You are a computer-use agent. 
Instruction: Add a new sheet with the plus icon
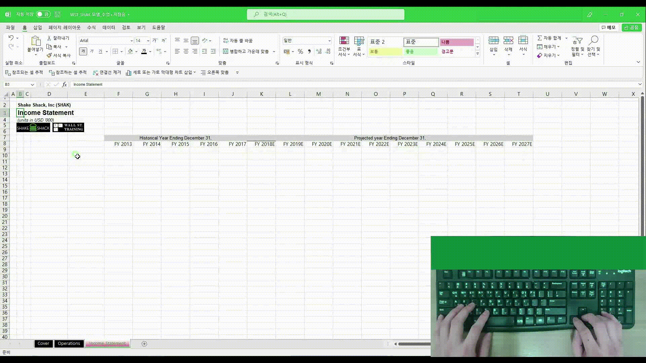144,344
